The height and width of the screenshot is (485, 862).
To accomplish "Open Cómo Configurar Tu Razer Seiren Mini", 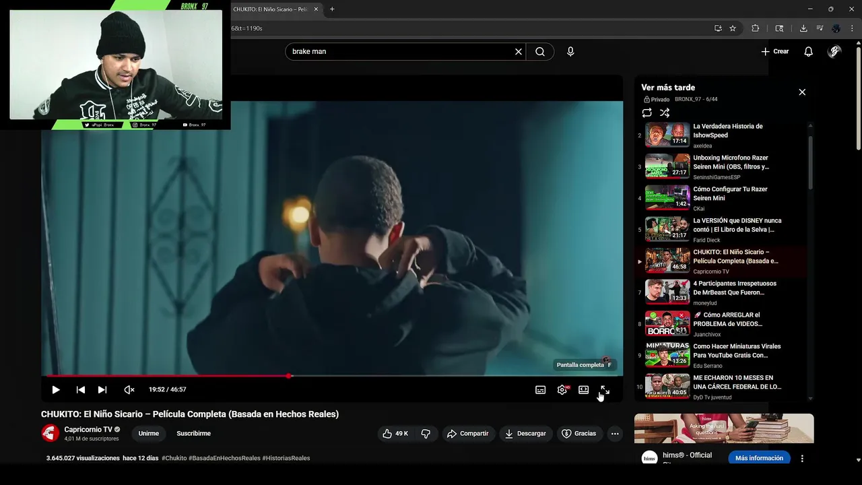I will click(x=721, y=198).
